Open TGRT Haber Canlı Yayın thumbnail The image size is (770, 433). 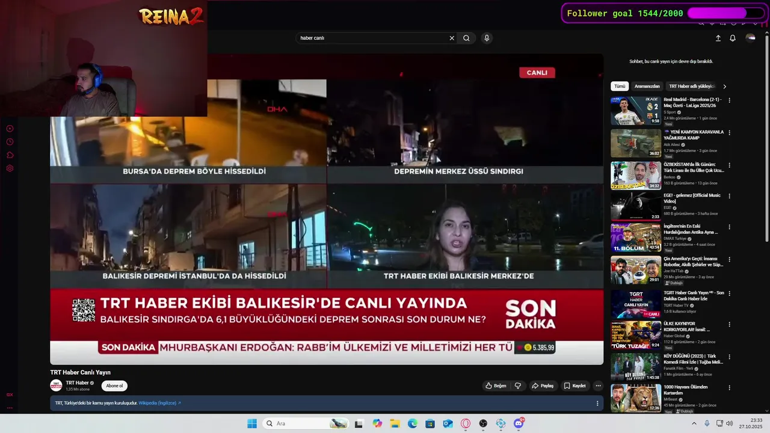636,304
